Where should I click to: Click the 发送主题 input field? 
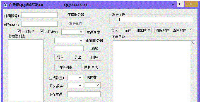coord(156,19)
